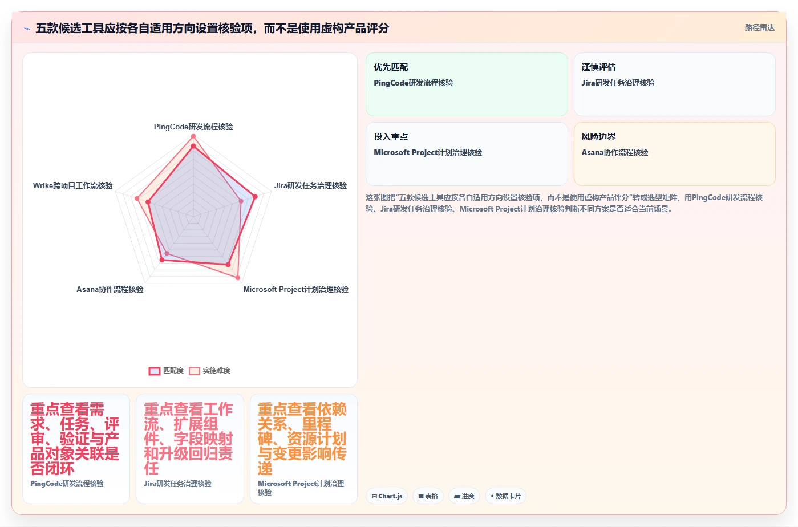Screen dimensions: 798x527
Task: Click the 实施难度 data point on Jira axis
Action: (x=241, y=201)
